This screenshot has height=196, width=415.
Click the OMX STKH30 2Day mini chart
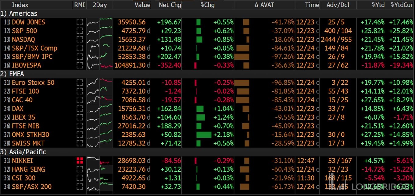pyautogui.click(x=100, y=135)
